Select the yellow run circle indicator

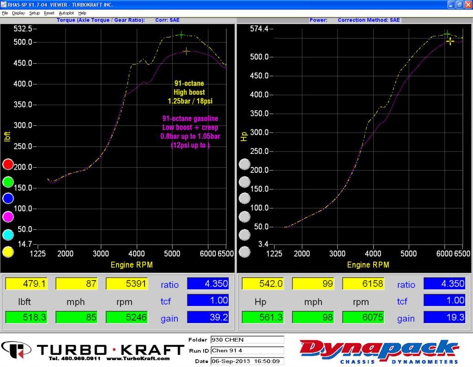[x=8, y=252]
